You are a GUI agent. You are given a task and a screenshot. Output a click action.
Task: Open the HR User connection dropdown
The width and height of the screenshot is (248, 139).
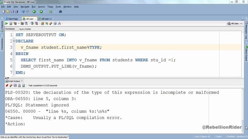tap(235, 24)
